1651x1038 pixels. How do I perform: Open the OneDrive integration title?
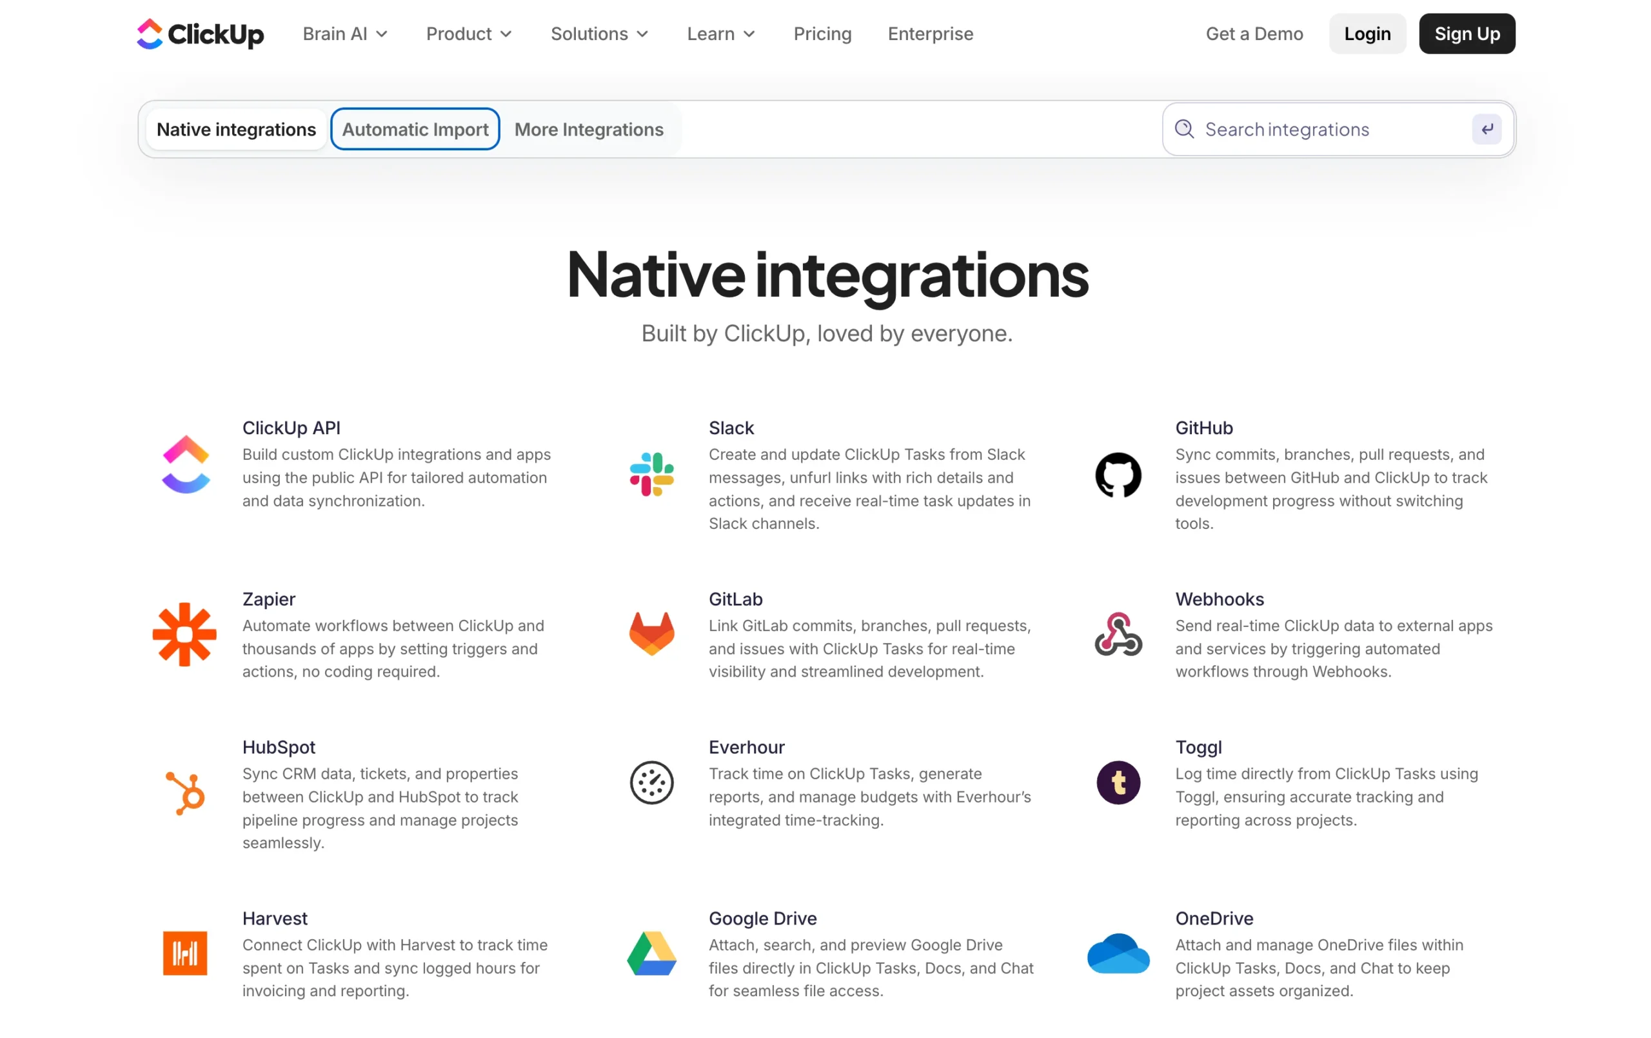tap(1214, 918)
